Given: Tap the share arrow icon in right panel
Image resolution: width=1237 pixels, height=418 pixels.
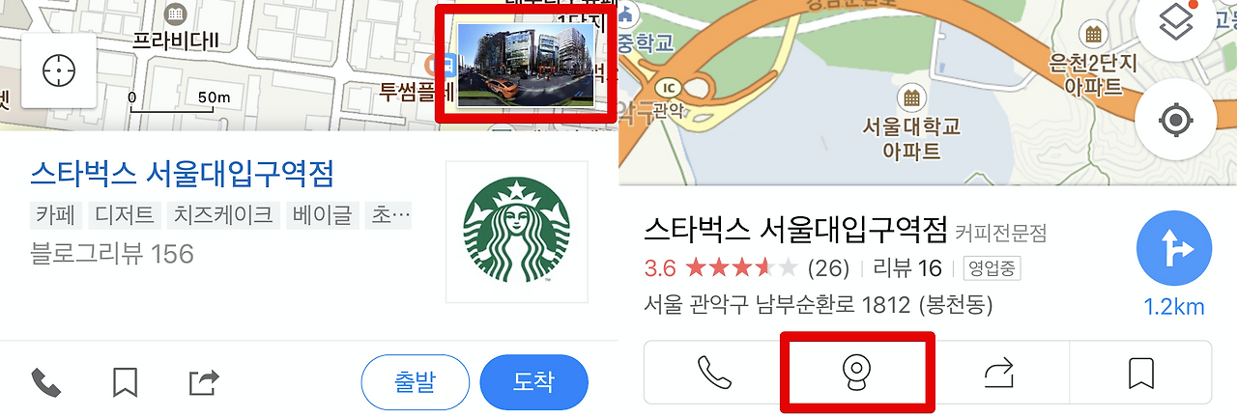Looking at the screenshot, I should [x=1000, y=372].
